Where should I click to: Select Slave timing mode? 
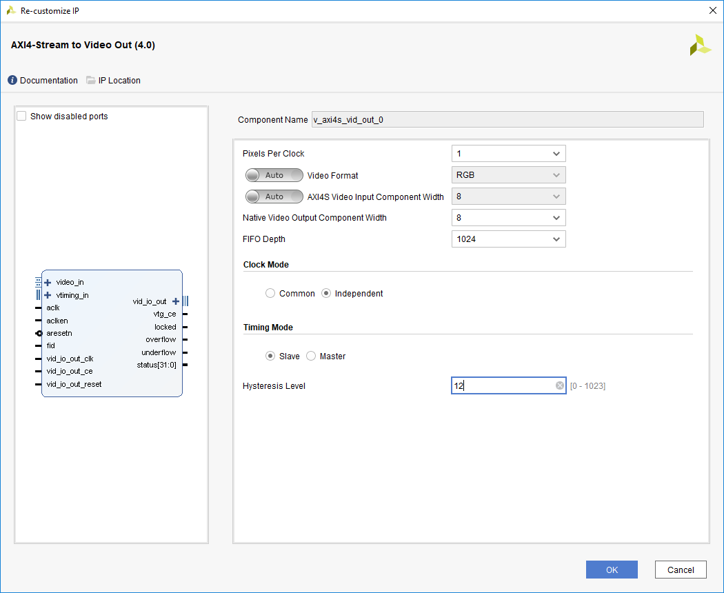pyautogui.click(x=270, y=356)
